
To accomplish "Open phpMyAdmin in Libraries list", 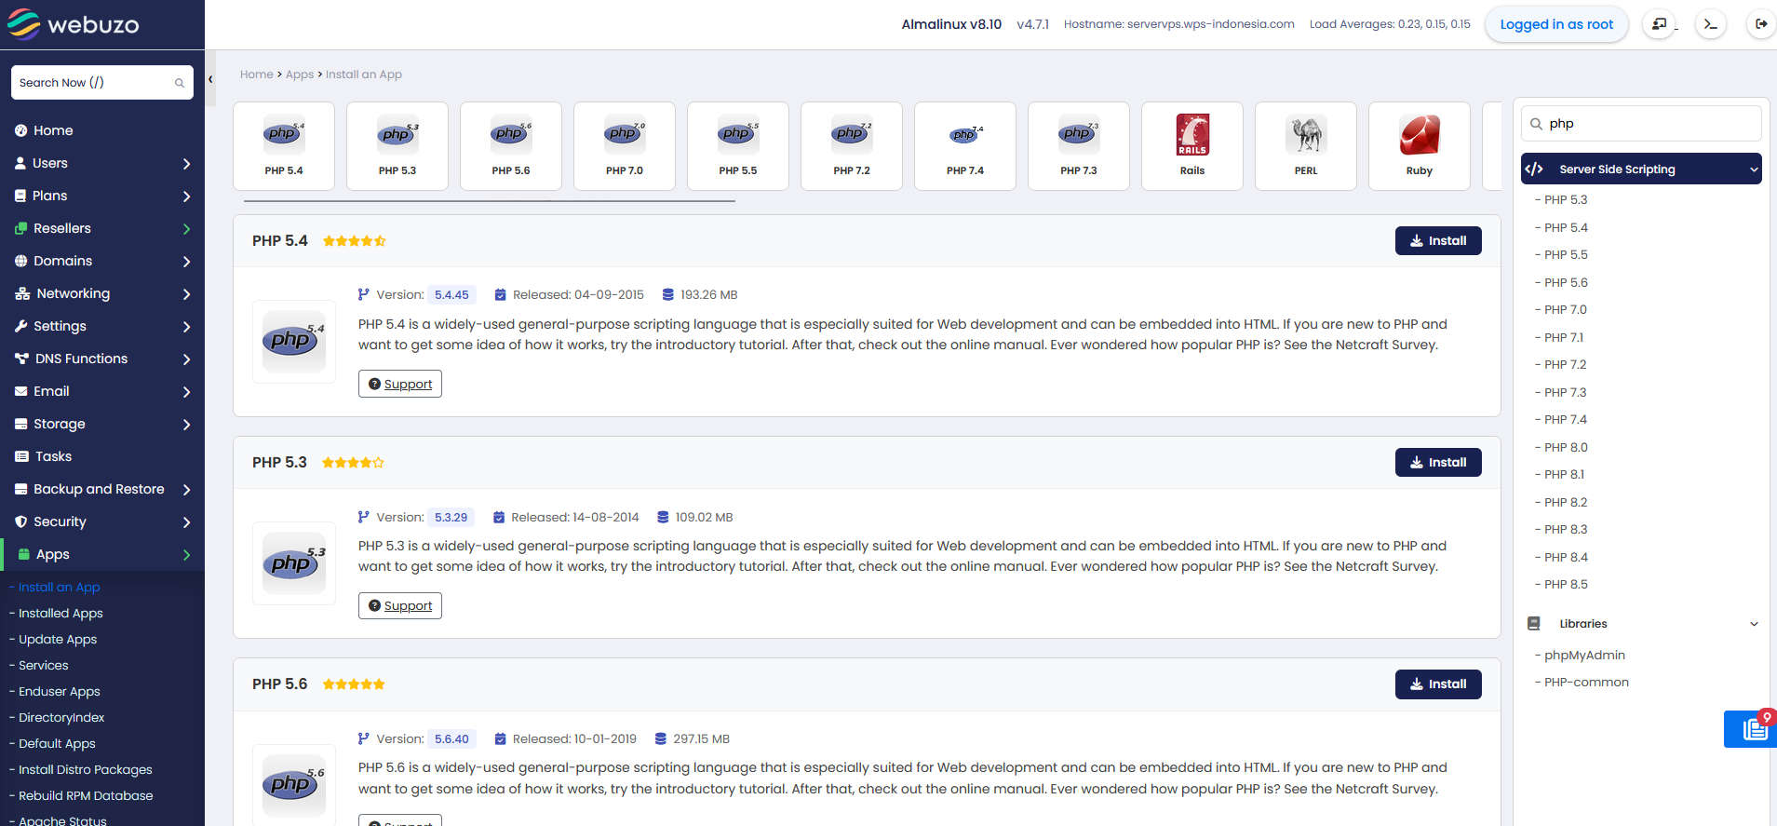I will tap(1584, 655).
